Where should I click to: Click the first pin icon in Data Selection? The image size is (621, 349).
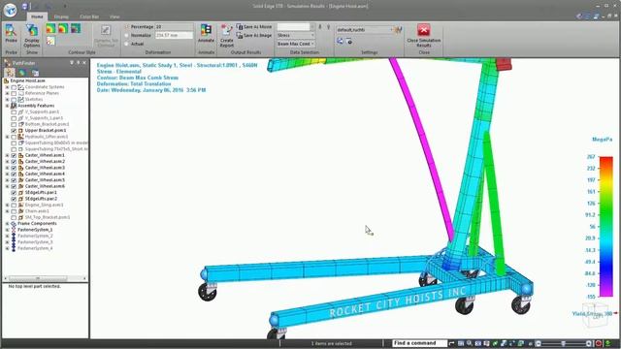click(x=320, y=27)
